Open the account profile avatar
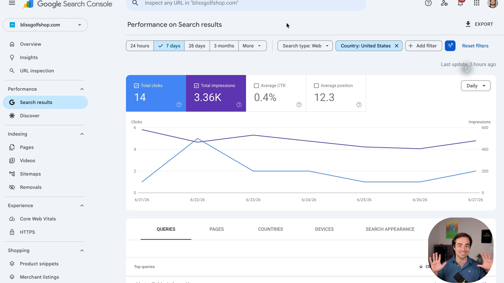Viewport: 504px width, 283px height. (493, 3)
